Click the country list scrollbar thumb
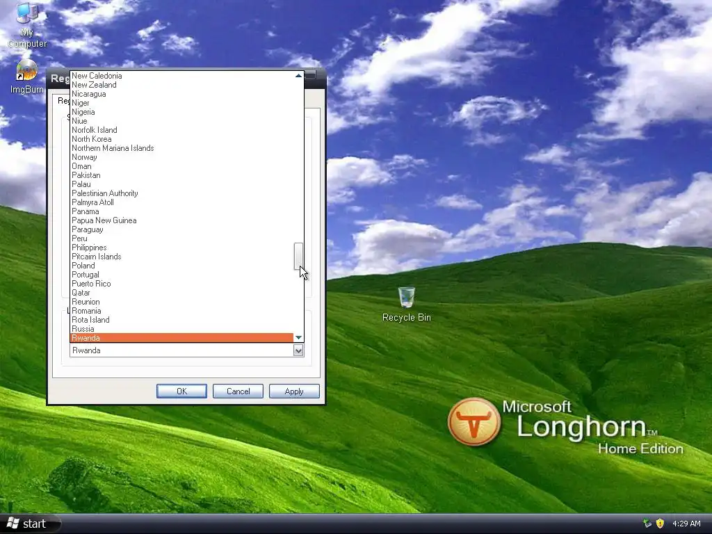The width and height of the screenshot is (712, 534). (298, 256)
